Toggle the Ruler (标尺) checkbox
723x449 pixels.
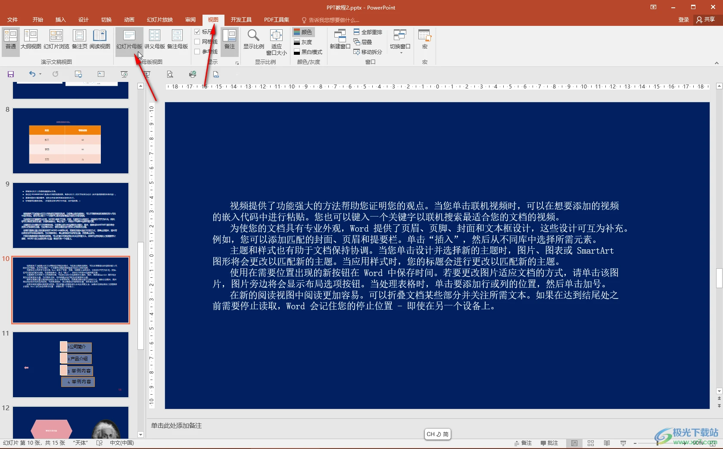(x=197, y=32)
